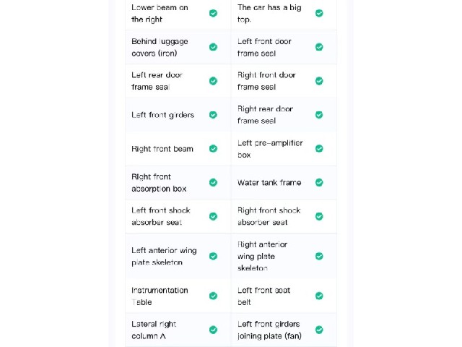The image size is (462, 347).
Task: Click check for Right anterior wing plate skeleton
Action: pos(319,256)
